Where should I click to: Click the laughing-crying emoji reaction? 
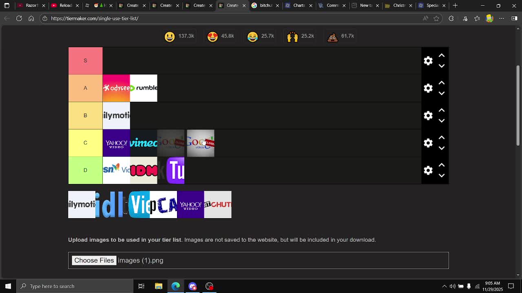252,36
